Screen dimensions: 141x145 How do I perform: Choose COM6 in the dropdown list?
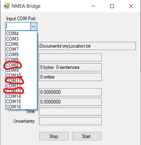click(x=21, y=44)
